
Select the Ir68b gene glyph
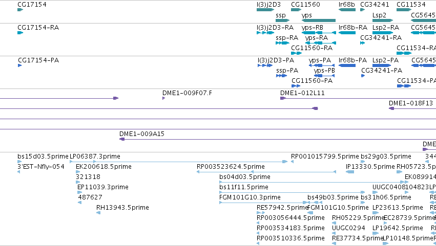pos(347,10)
